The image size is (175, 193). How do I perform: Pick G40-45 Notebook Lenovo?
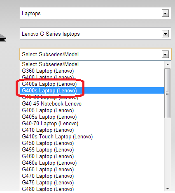tap(92, 103)
